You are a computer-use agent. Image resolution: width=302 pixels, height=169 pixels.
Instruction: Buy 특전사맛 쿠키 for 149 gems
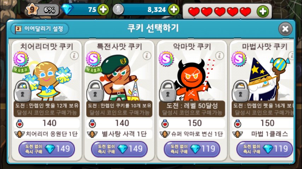[x=119, y=149]
